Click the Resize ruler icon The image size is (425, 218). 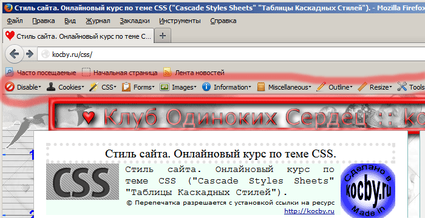point(362,87)
